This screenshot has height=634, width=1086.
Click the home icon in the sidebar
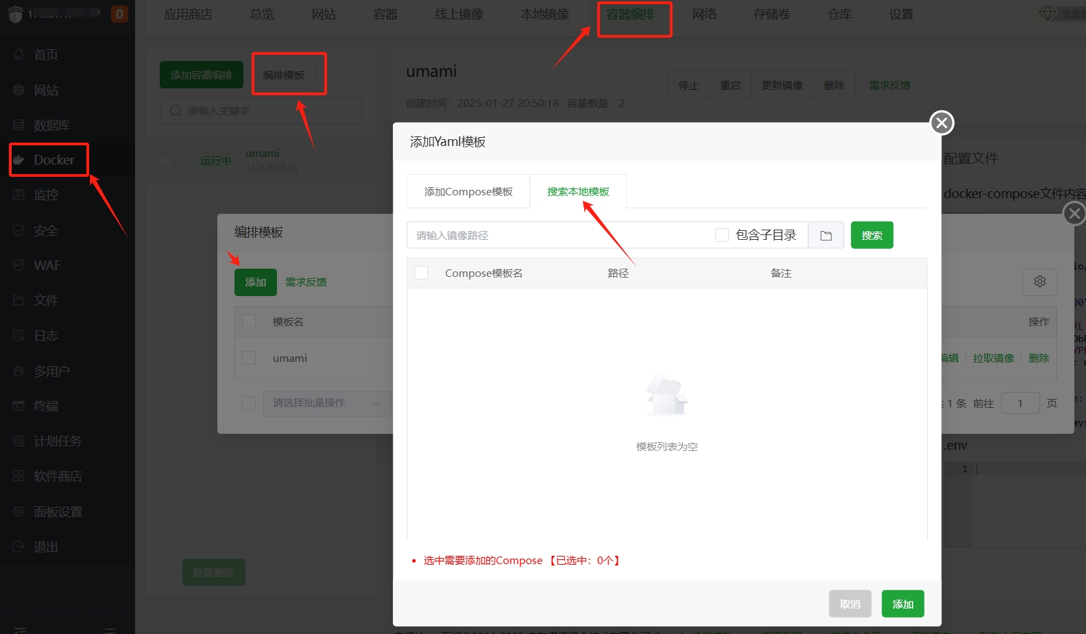[x=19, y=54]
